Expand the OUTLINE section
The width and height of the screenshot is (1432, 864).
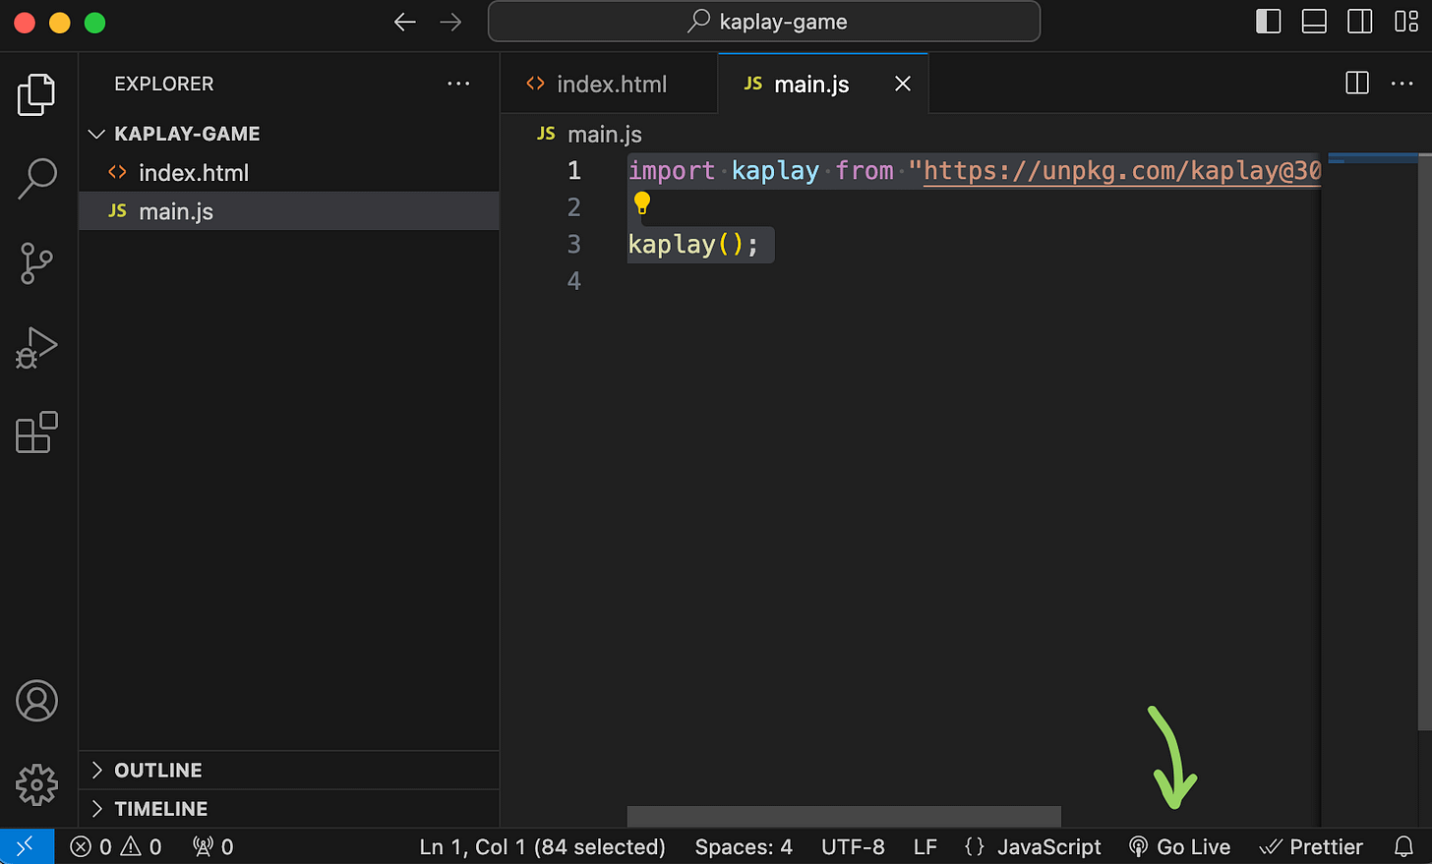click(289, 770)
